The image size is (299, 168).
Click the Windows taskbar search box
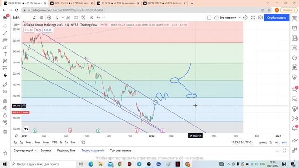(x=43, y=164)
